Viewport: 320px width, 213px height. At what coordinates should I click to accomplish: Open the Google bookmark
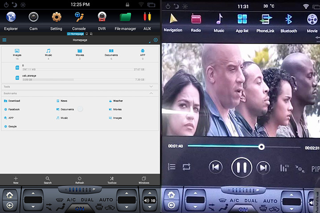coord(10,126)
